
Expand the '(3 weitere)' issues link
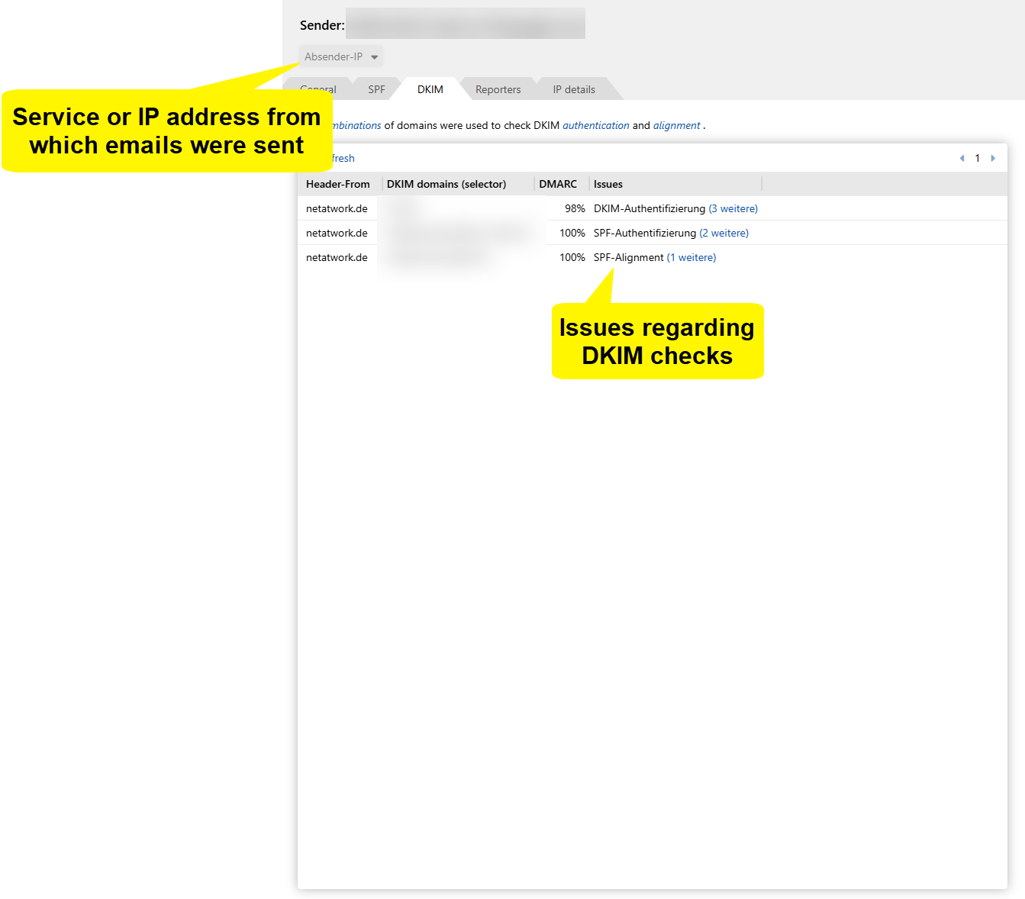point(733,208)
